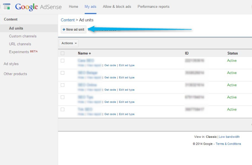Screen dimensions: 252x165
Task: Sort by the Name column arrow
Action: pyautogui.click(x=90, y=53)
